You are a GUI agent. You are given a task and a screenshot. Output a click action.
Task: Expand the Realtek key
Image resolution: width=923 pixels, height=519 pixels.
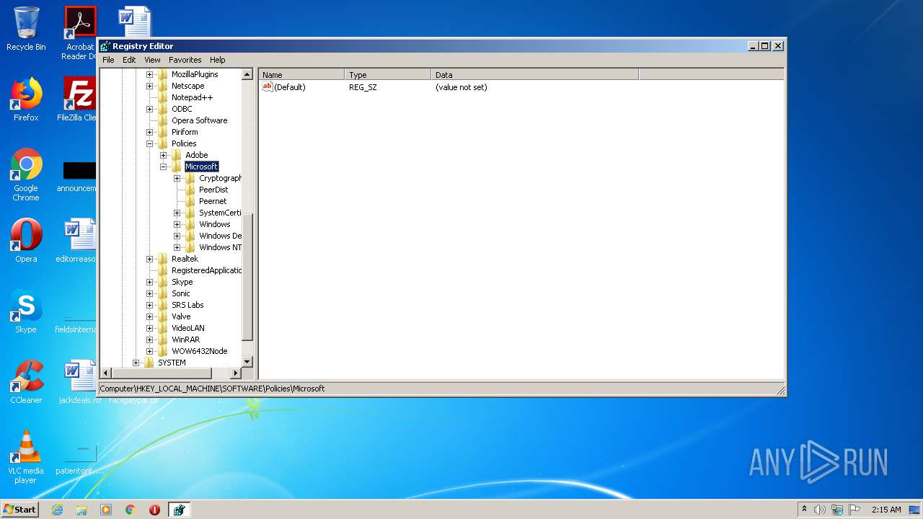point(150,259)
